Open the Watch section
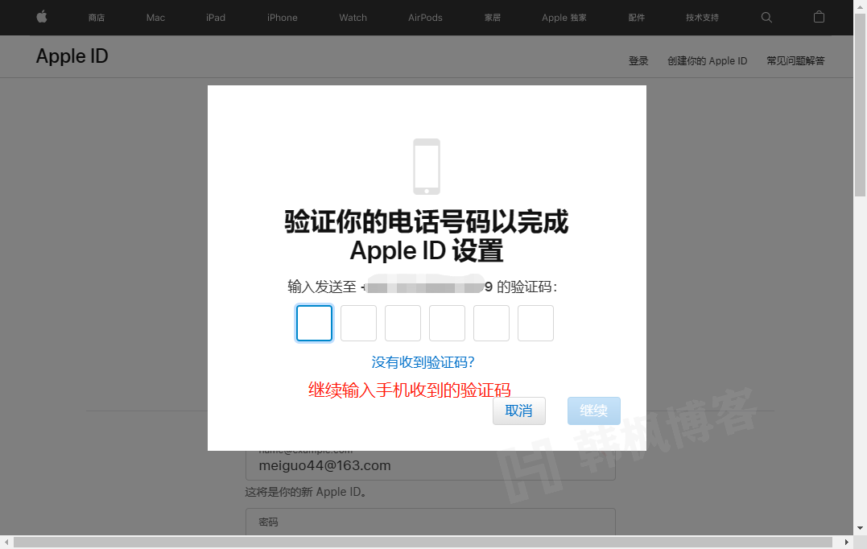Screen dimensions: 867x549 point(353,17)
